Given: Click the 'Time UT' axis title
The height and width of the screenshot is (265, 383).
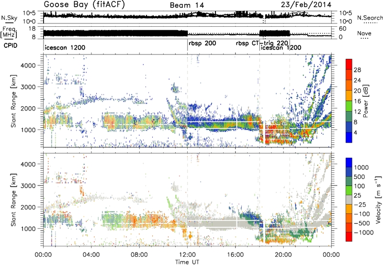Looking at the screenshot, I should (187, 262).
